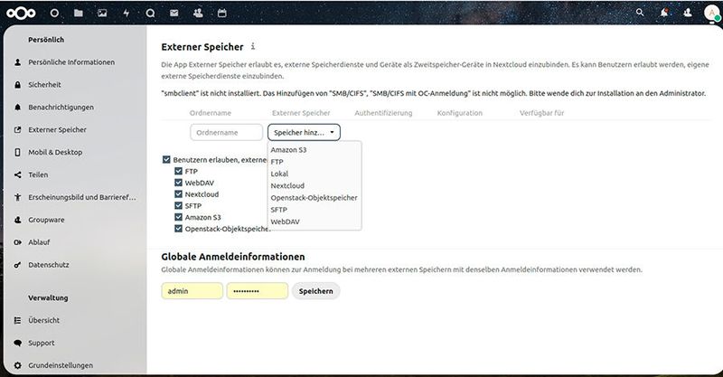723x377 pixels.
Task: Open the Talk chat icon
Action: (150, 14)
